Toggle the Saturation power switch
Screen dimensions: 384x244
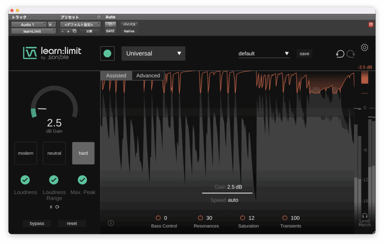coord(243,218)
